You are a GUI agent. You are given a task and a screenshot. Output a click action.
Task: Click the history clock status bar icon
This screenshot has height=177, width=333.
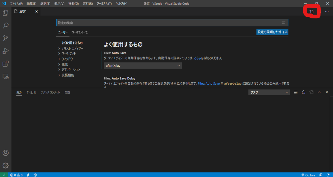(36, 175)
